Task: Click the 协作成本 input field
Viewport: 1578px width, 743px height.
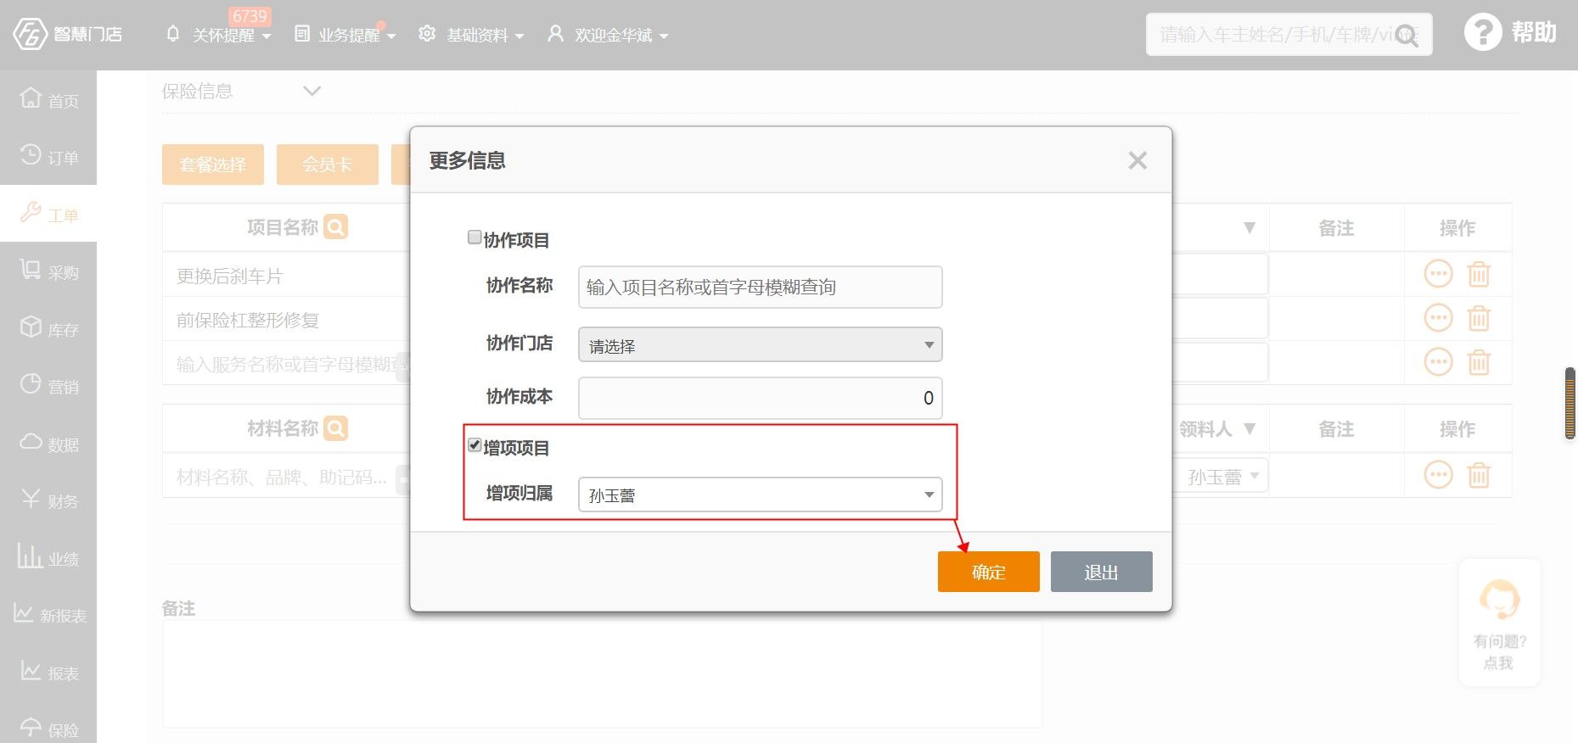Action: [761, 398]
